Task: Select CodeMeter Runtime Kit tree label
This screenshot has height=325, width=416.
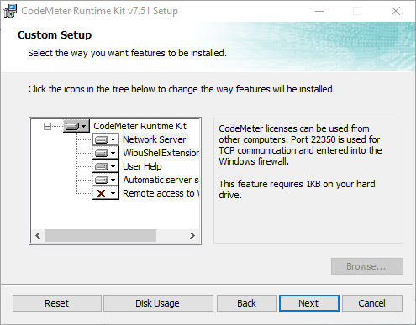Action: [x=140, y=126]
